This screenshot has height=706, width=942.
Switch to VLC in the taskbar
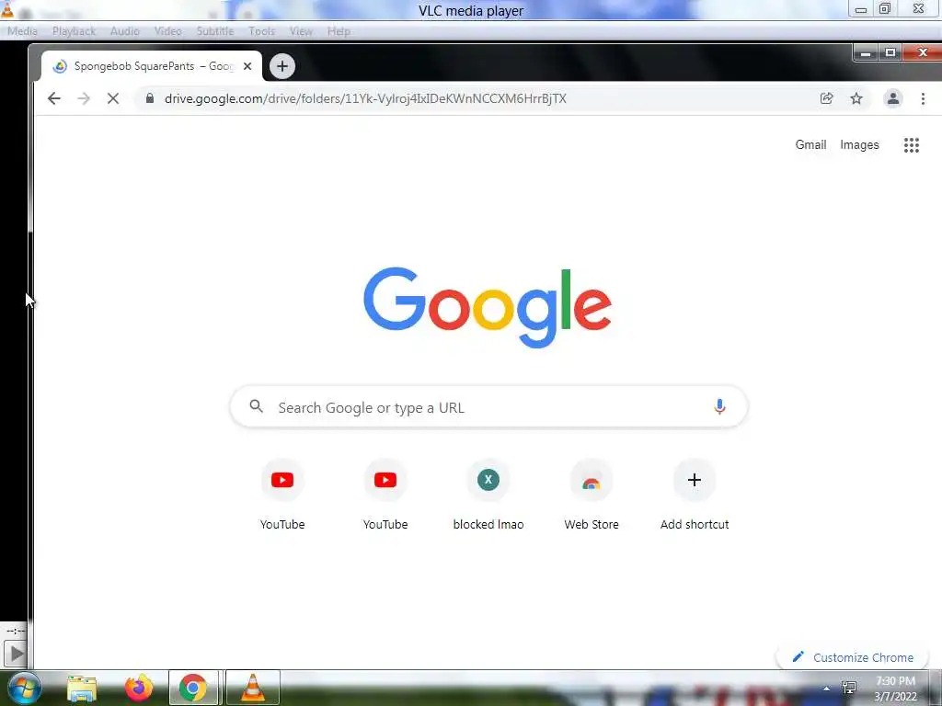point(253,688)
